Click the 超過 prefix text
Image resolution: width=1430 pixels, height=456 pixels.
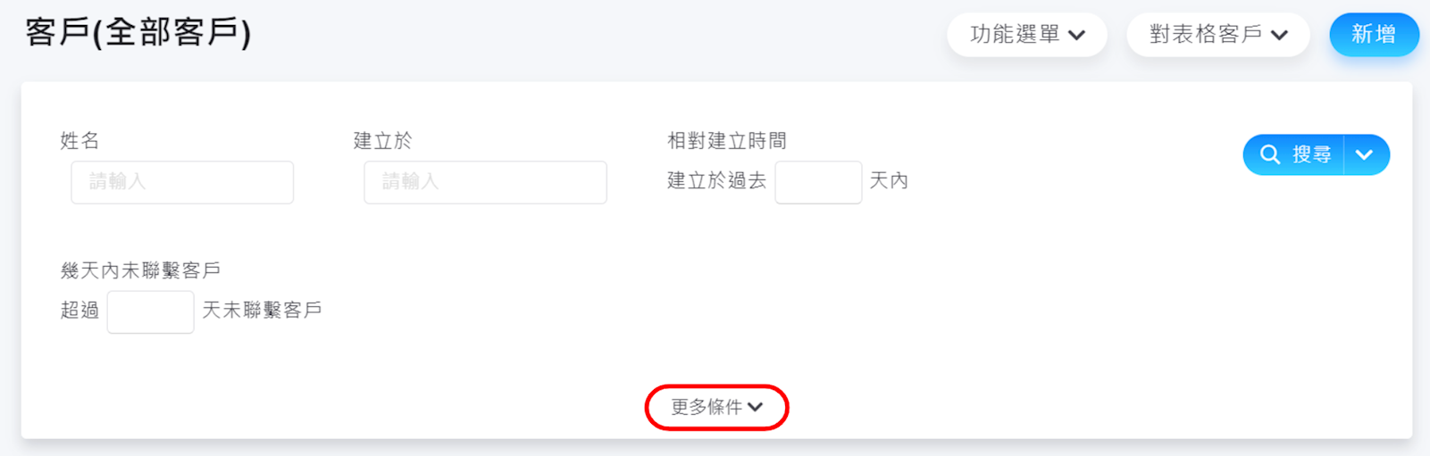[79, 311]
